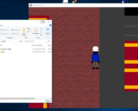Open the Copy to dropdown
Viewport: 138px width, 111px height.
click(5, 34)
